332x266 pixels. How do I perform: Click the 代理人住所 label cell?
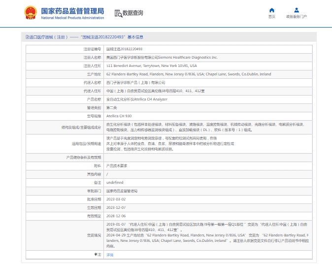coord(65,91)
